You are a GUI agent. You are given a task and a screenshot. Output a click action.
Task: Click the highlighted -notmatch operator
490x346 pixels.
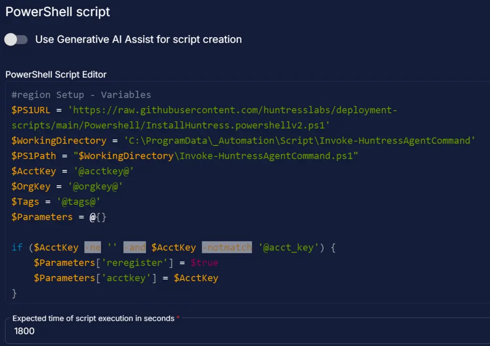coord(227,247)
